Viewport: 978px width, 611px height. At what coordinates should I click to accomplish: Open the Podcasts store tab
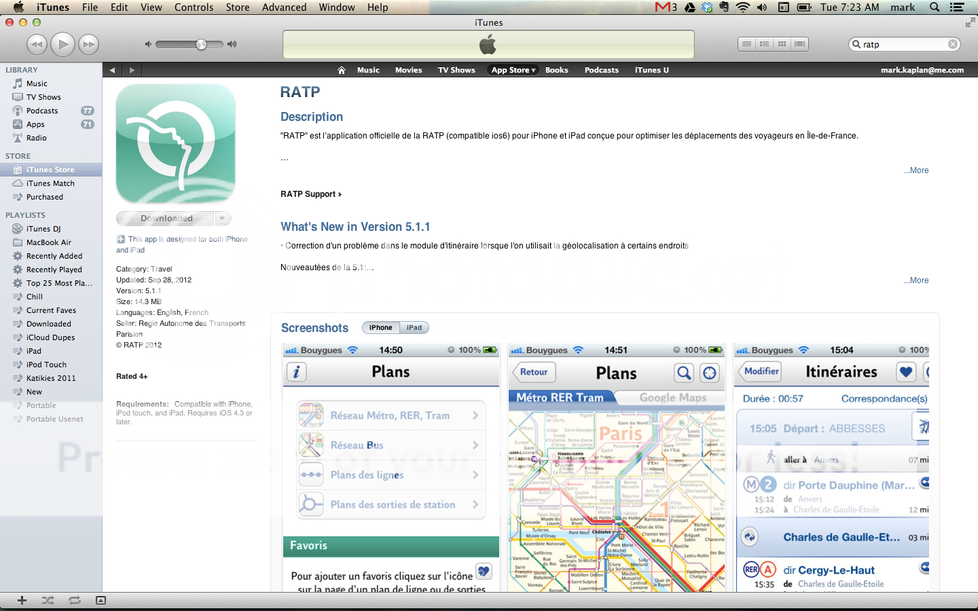point(601,70)
